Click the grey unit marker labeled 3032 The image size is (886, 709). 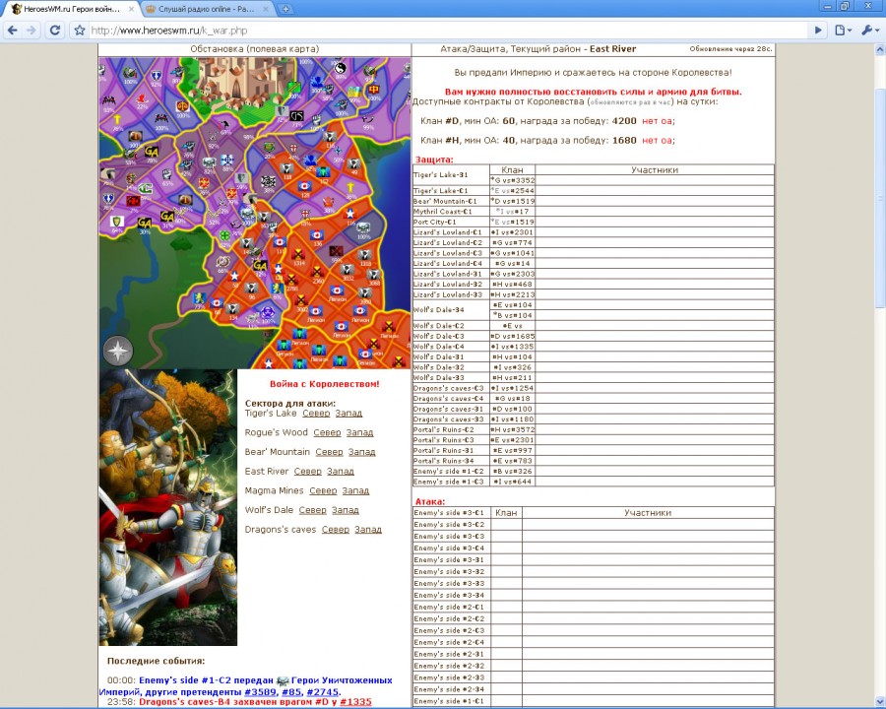pyautogui.click(x=347, y=270)
